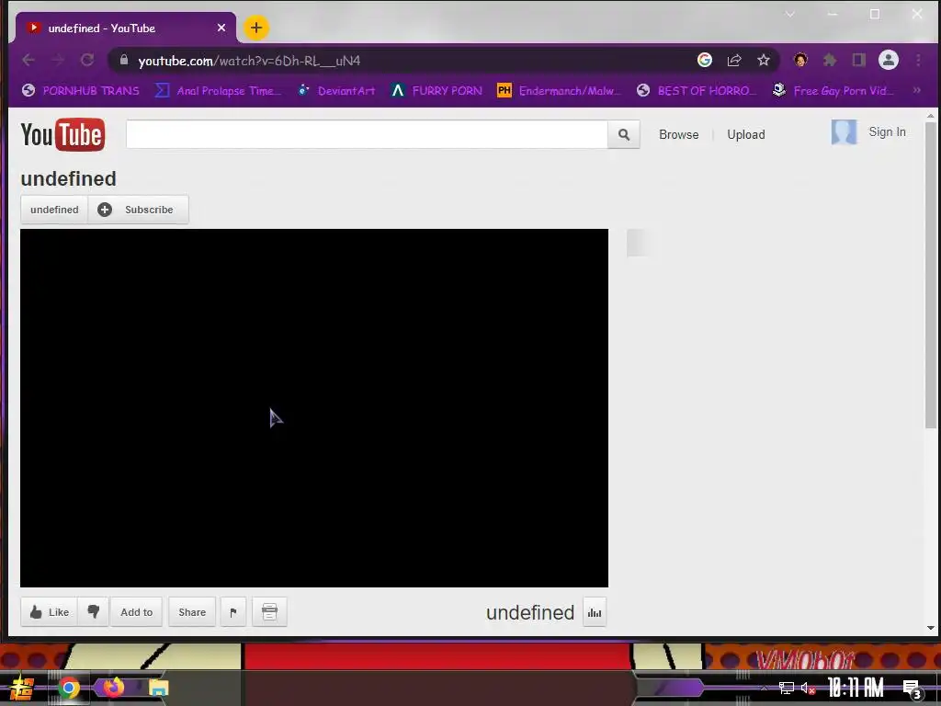Screen dimensions: 941x706
Task: Open a new browser tab
Action: [x=256, y=28]
